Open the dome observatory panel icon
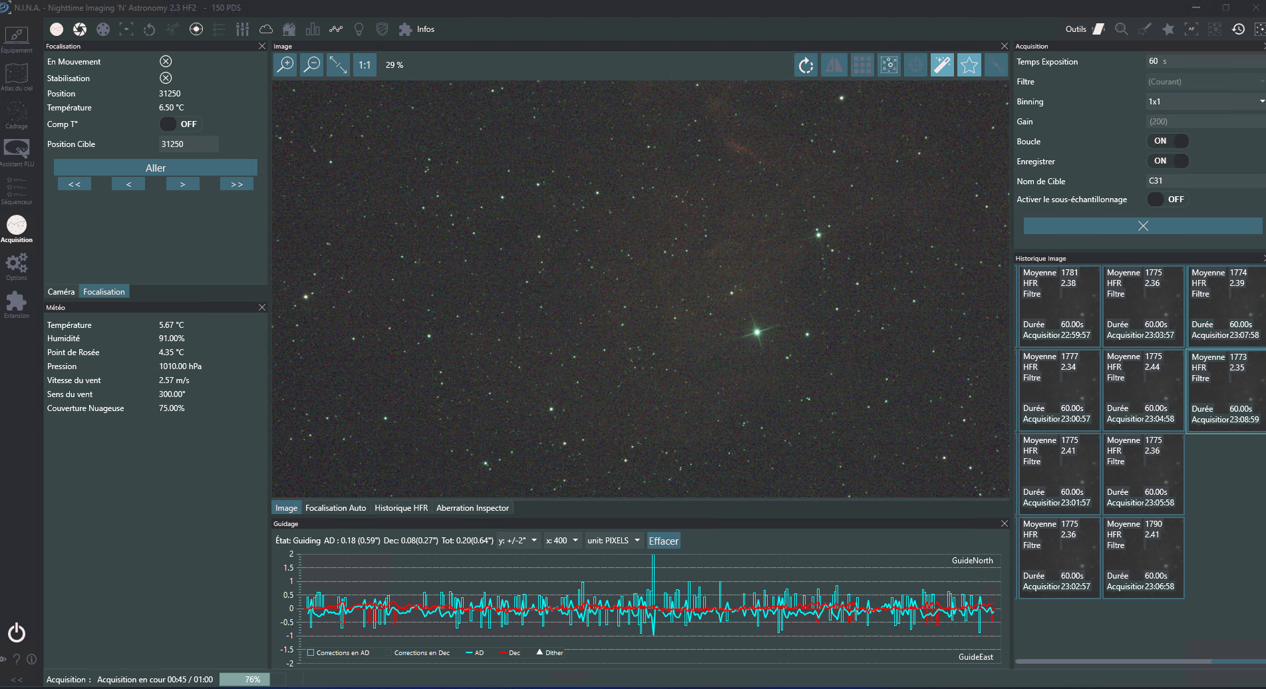The width and height of the screenshot is (1266, 689). tap(289, 29)
